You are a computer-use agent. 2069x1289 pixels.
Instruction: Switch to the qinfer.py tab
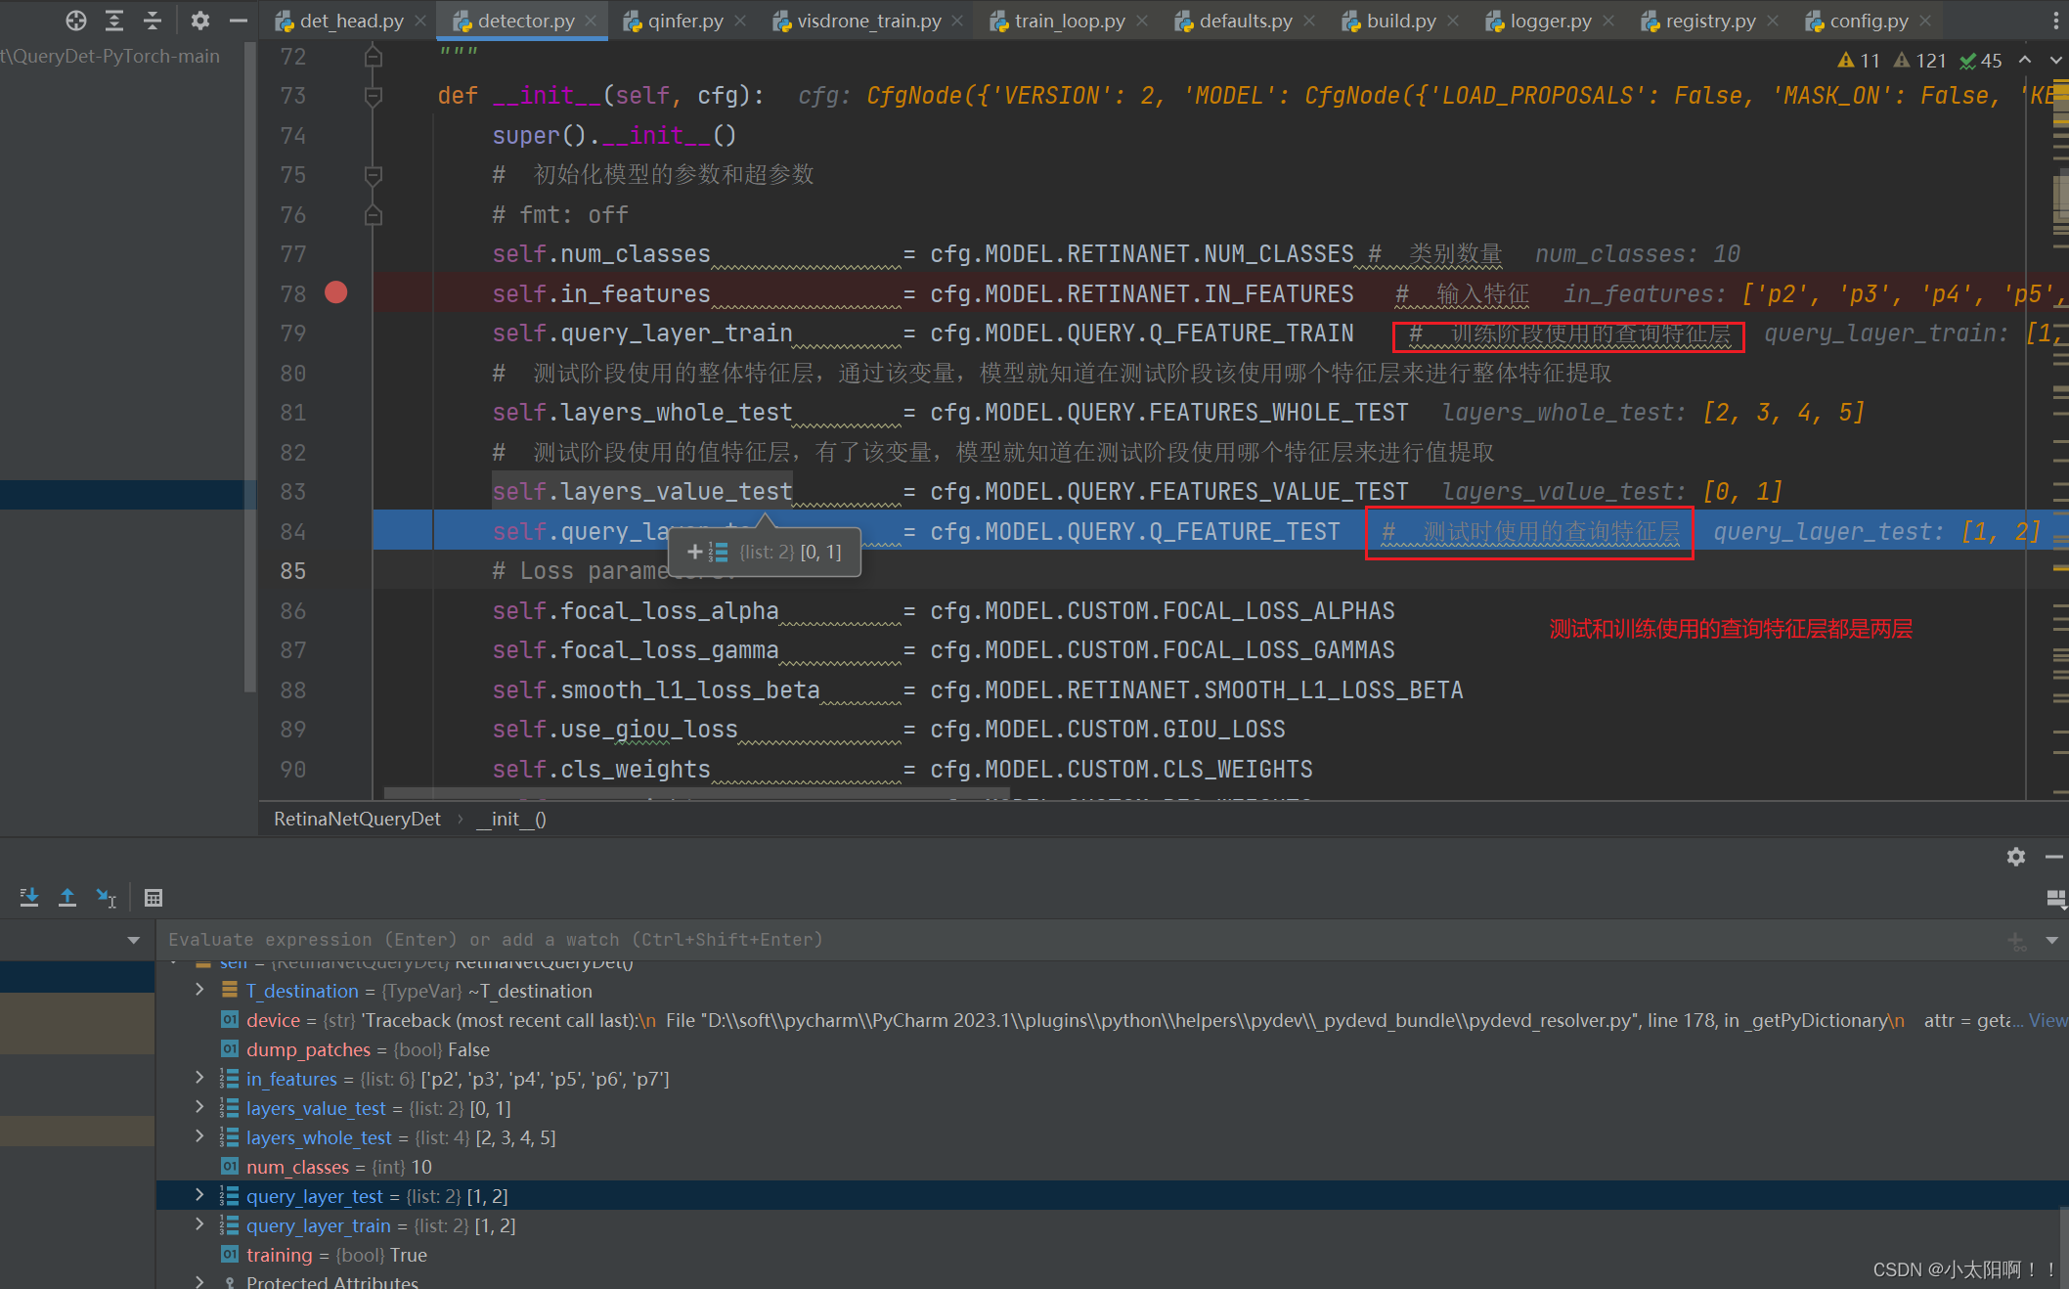coord(684,21)
